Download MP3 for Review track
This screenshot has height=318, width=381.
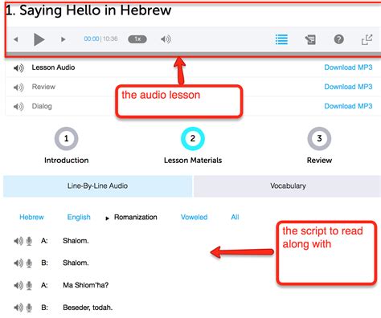click(348, 87)
